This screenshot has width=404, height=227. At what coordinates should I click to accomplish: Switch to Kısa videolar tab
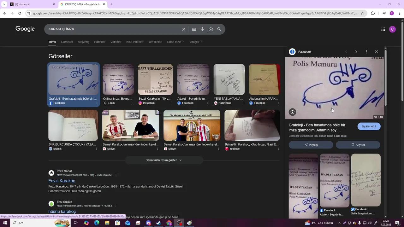tap(135, 42)
